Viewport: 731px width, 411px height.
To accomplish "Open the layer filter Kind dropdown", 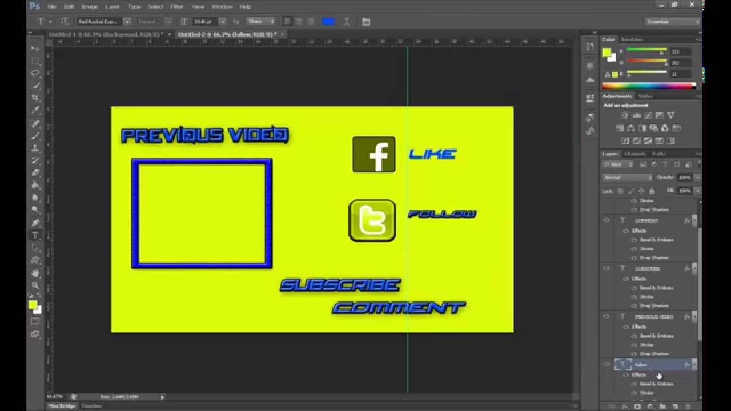I will (618, 164).
